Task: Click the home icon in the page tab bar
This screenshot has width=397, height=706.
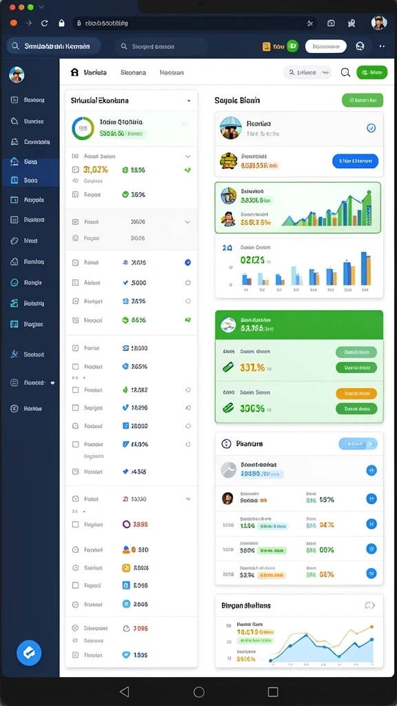Action: click(x=74, y=72)
